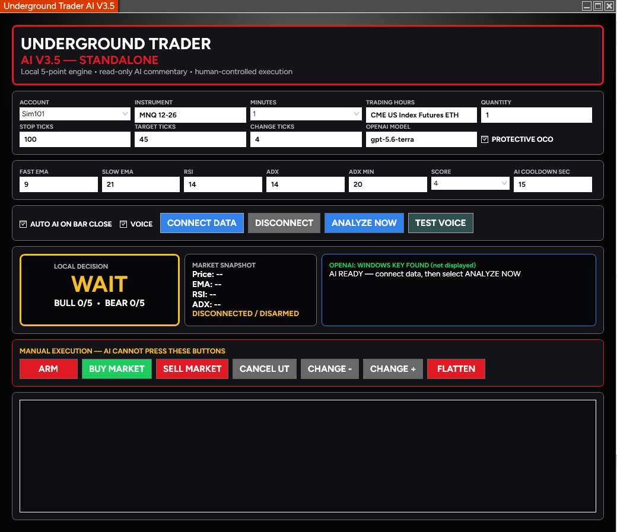
Task: Select the Slow EMA field
Action: tap(141, 184)
